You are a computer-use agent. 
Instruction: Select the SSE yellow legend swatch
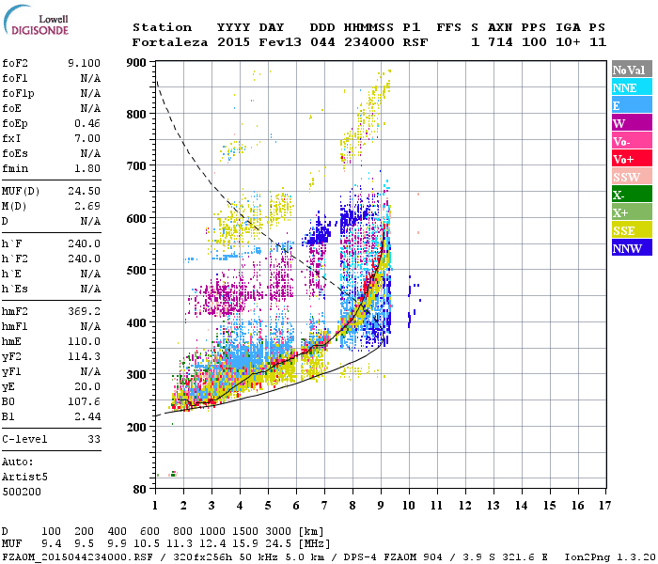[632, 230]
